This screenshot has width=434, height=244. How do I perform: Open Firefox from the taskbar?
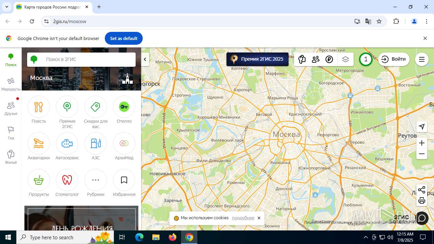coord(173,237)
